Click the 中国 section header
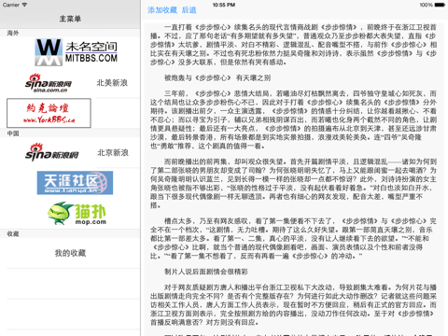 coord(13,133)
